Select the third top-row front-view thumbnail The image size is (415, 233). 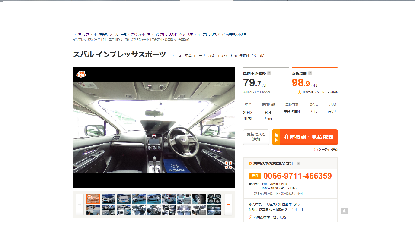pos(124,198)
